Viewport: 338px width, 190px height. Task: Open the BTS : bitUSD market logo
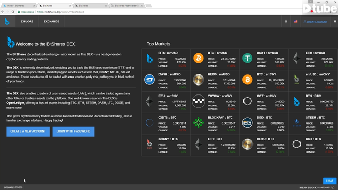pos(149,58)
